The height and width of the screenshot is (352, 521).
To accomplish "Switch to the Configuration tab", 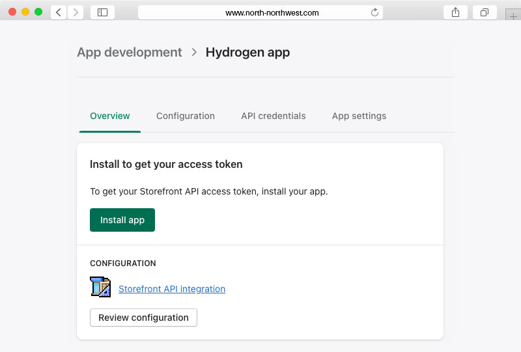I will click(x=186, y=116).
